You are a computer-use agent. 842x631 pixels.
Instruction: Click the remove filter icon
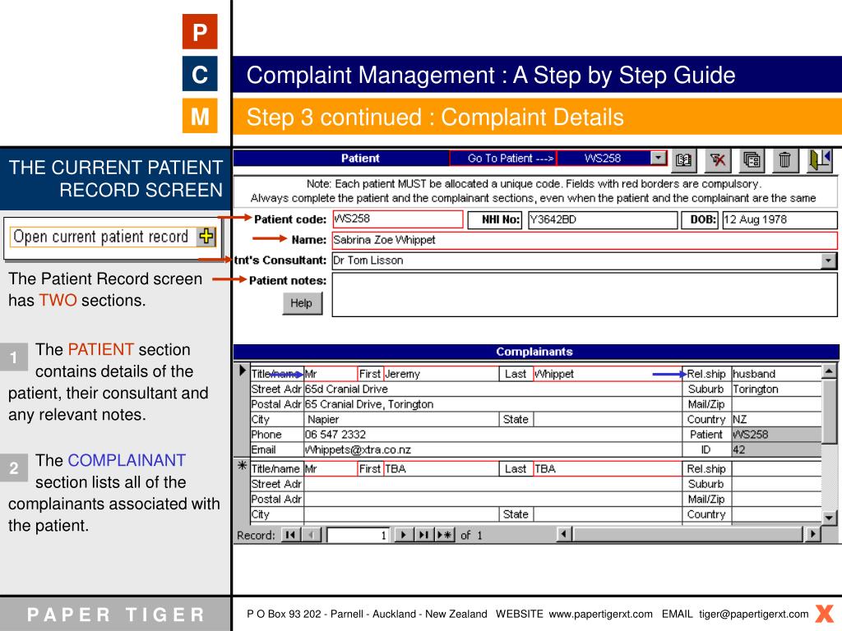[718, 160]
